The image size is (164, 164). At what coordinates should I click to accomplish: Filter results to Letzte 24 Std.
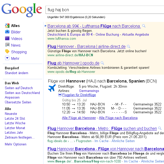15,118
